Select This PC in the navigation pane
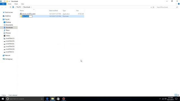 pyautogui.click(x=7, y=19)
